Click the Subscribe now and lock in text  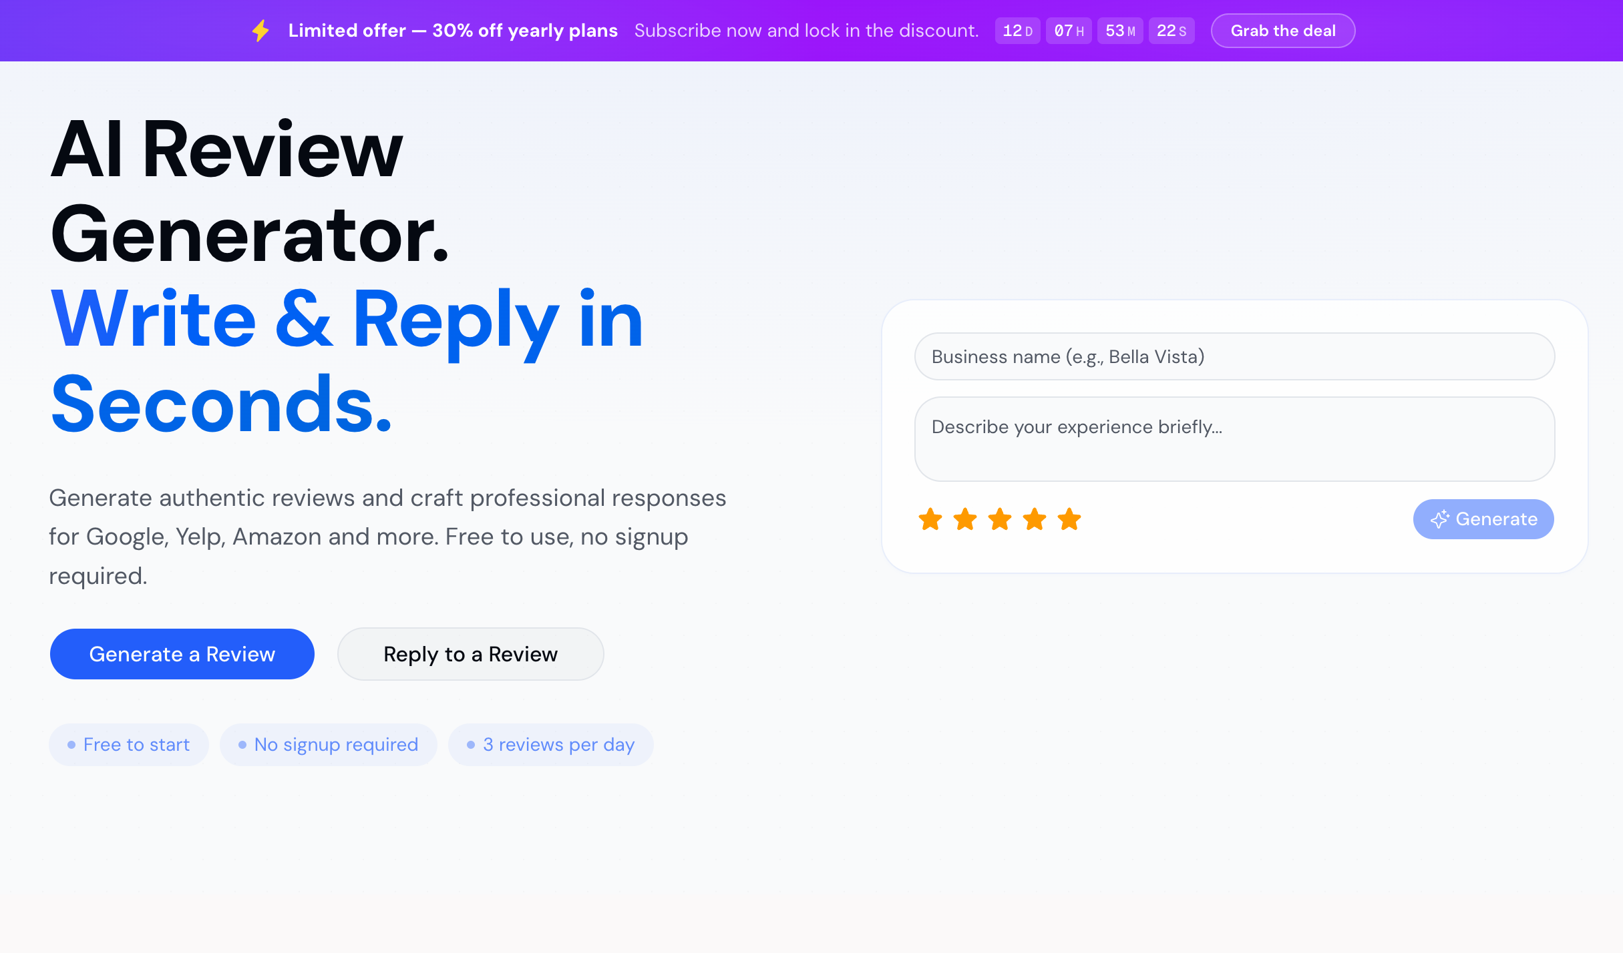point(807,30)
